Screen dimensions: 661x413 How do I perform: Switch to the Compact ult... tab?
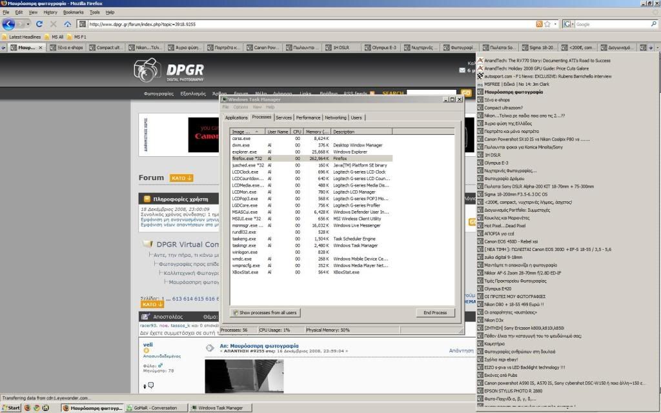point(106,48)
